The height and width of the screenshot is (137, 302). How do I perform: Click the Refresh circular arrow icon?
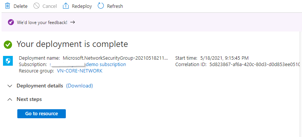point(101,6)
